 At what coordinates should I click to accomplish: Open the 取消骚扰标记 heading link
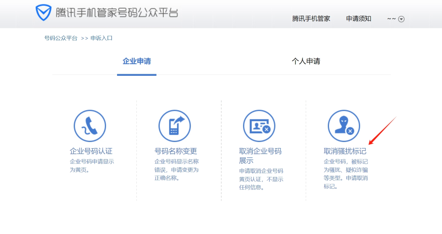click(345, 151)
